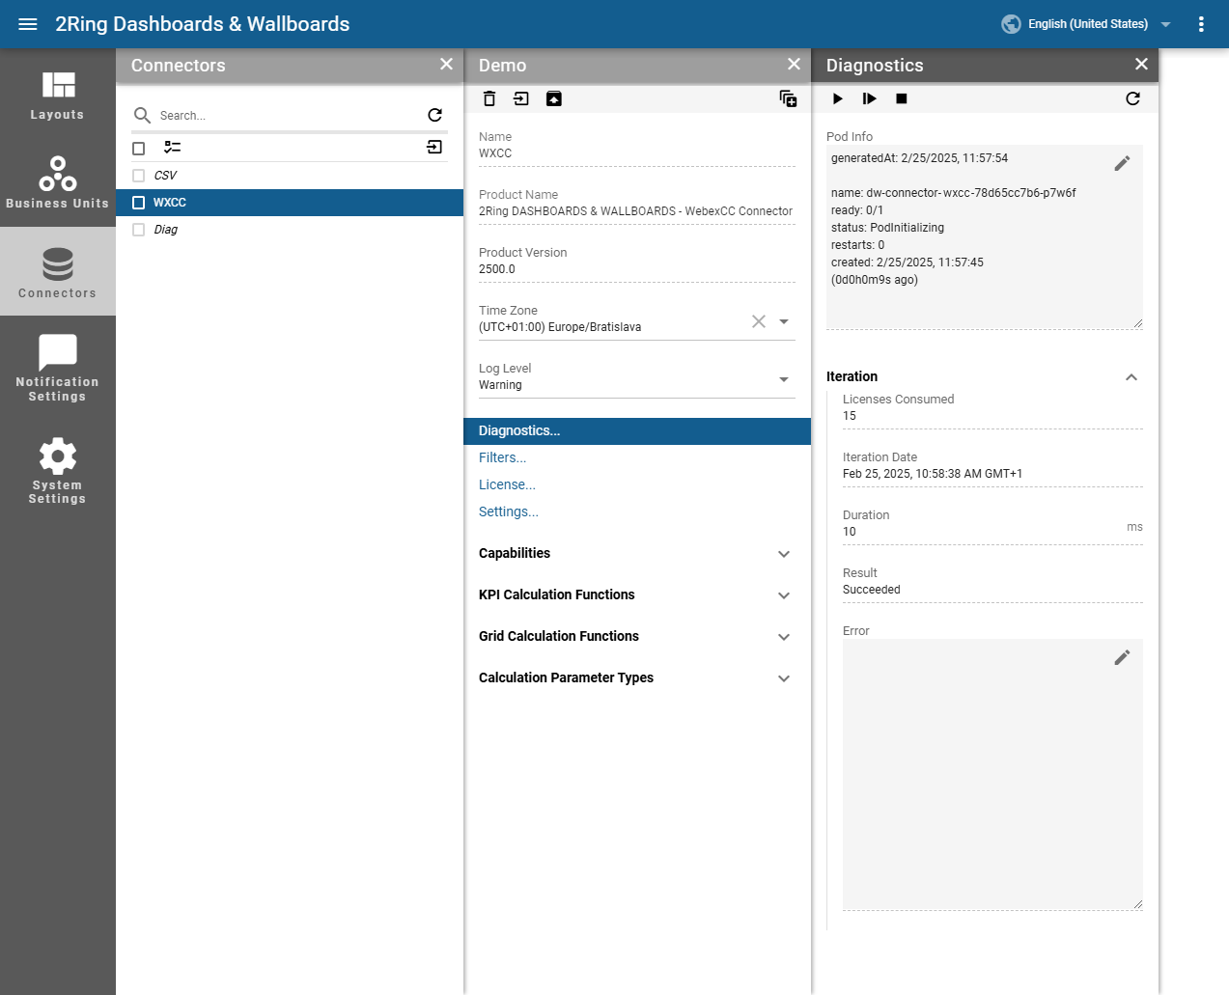Select the WXCC connector row
Image resolution: width=1229 pixels, height=995 pixels.
click(290, 203)
